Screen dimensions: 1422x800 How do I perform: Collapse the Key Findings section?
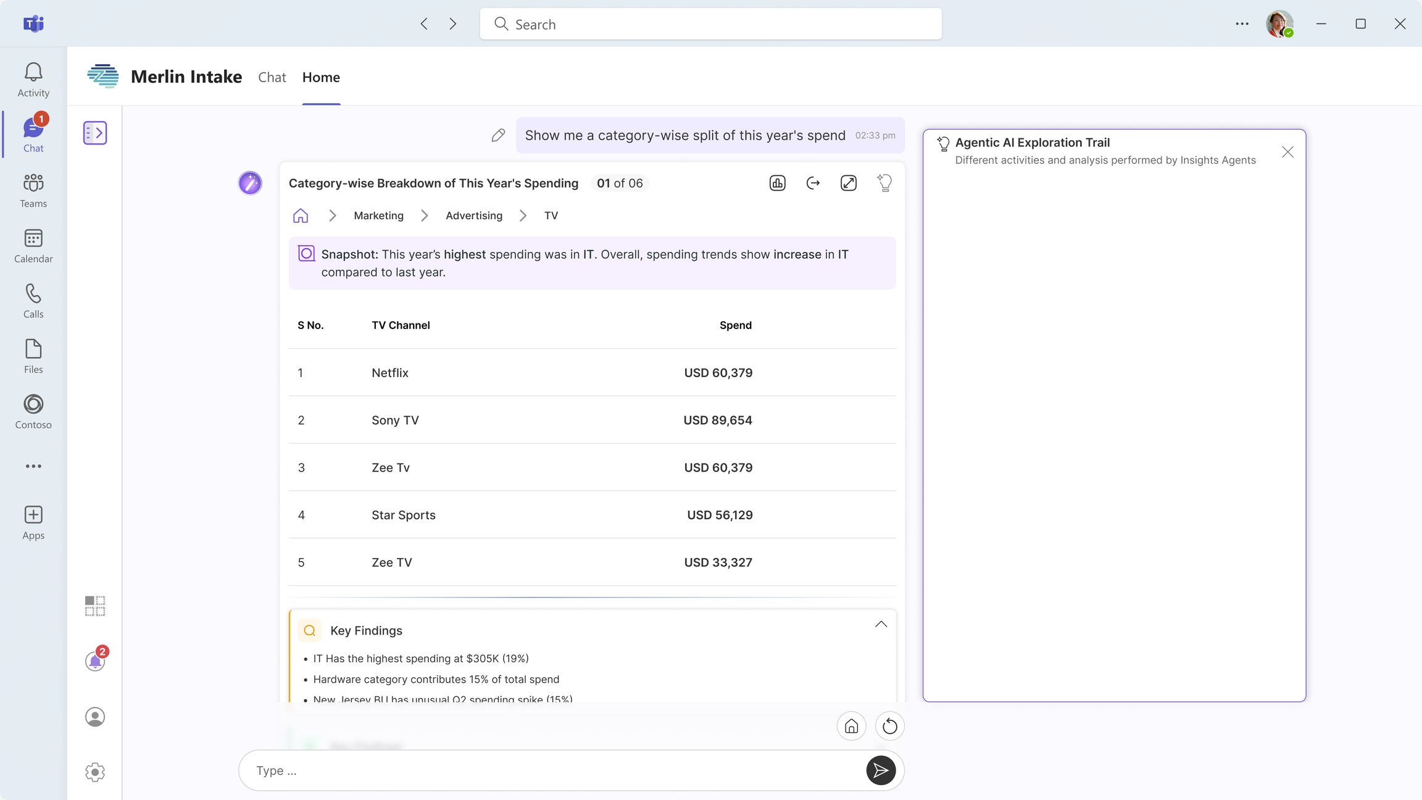[x=881, y=625]
